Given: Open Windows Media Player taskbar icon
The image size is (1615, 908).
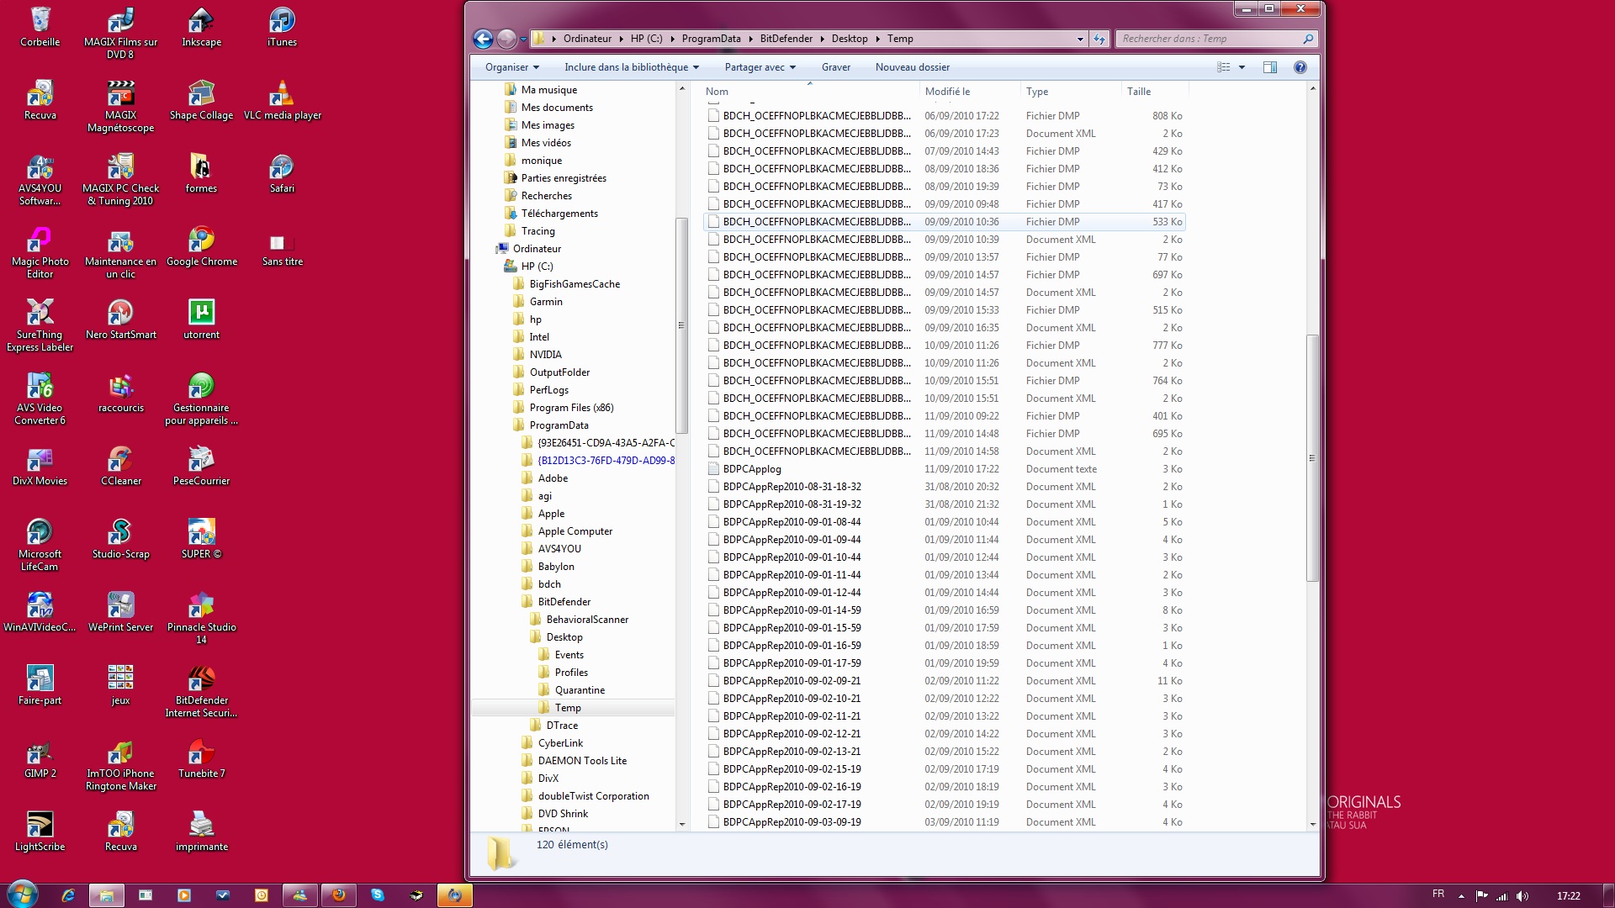Looking at the screenshot, I should click(x=183, y=895).
